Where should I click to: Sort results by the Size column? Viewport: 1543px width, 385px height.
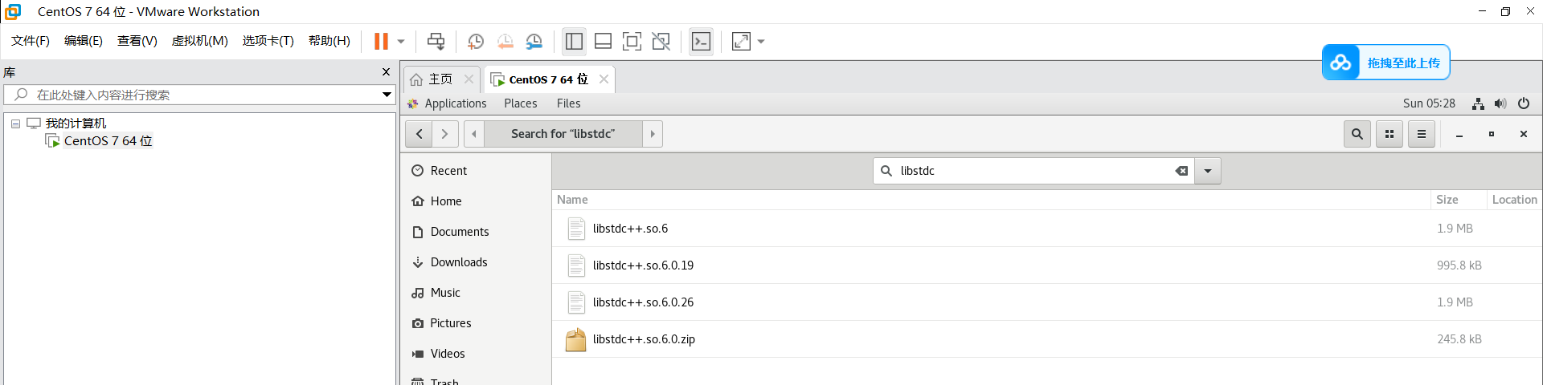[x=1459, y=200]
